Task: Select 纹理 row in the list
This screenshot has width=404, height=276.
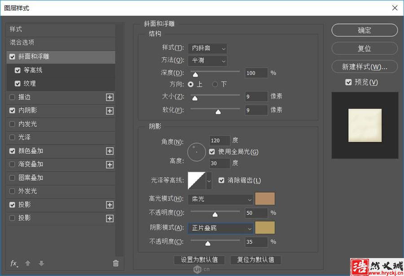Action: click(61, 84)
